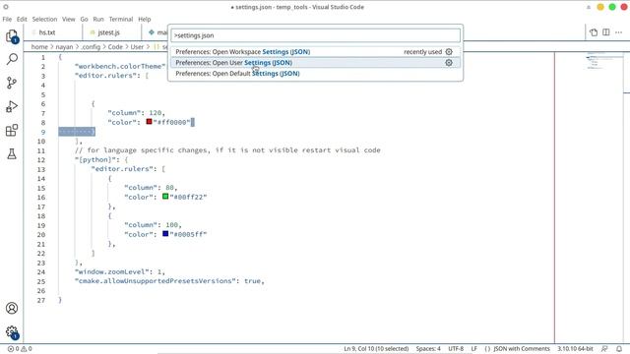Click the cursor position Ln 9, Col 10
This screenshot has width=630, height=354.
coord(376,349)
